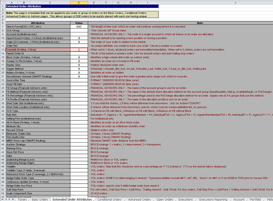Click the note 'Publicly disclosed order size.'

coord(107,65)
